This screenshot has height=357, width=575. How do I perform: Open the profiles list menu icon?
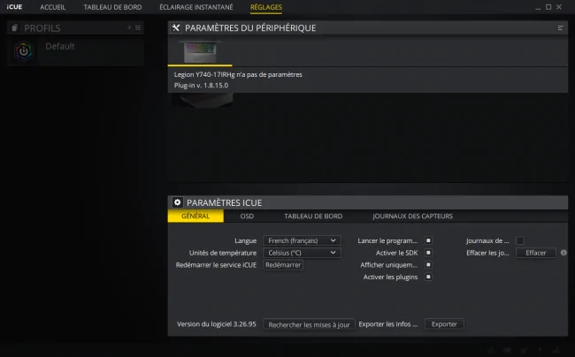pos(138,27)
